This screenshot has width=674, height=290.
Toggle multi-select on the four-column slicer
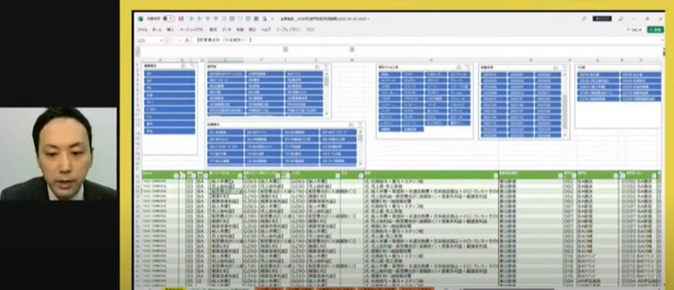459,67
